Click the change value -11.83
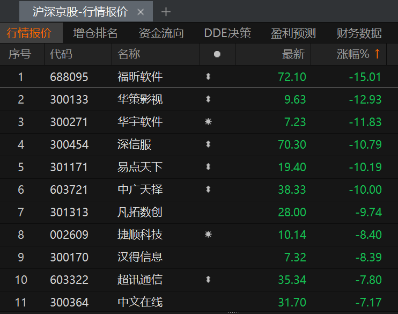 [x=365, y=122]
